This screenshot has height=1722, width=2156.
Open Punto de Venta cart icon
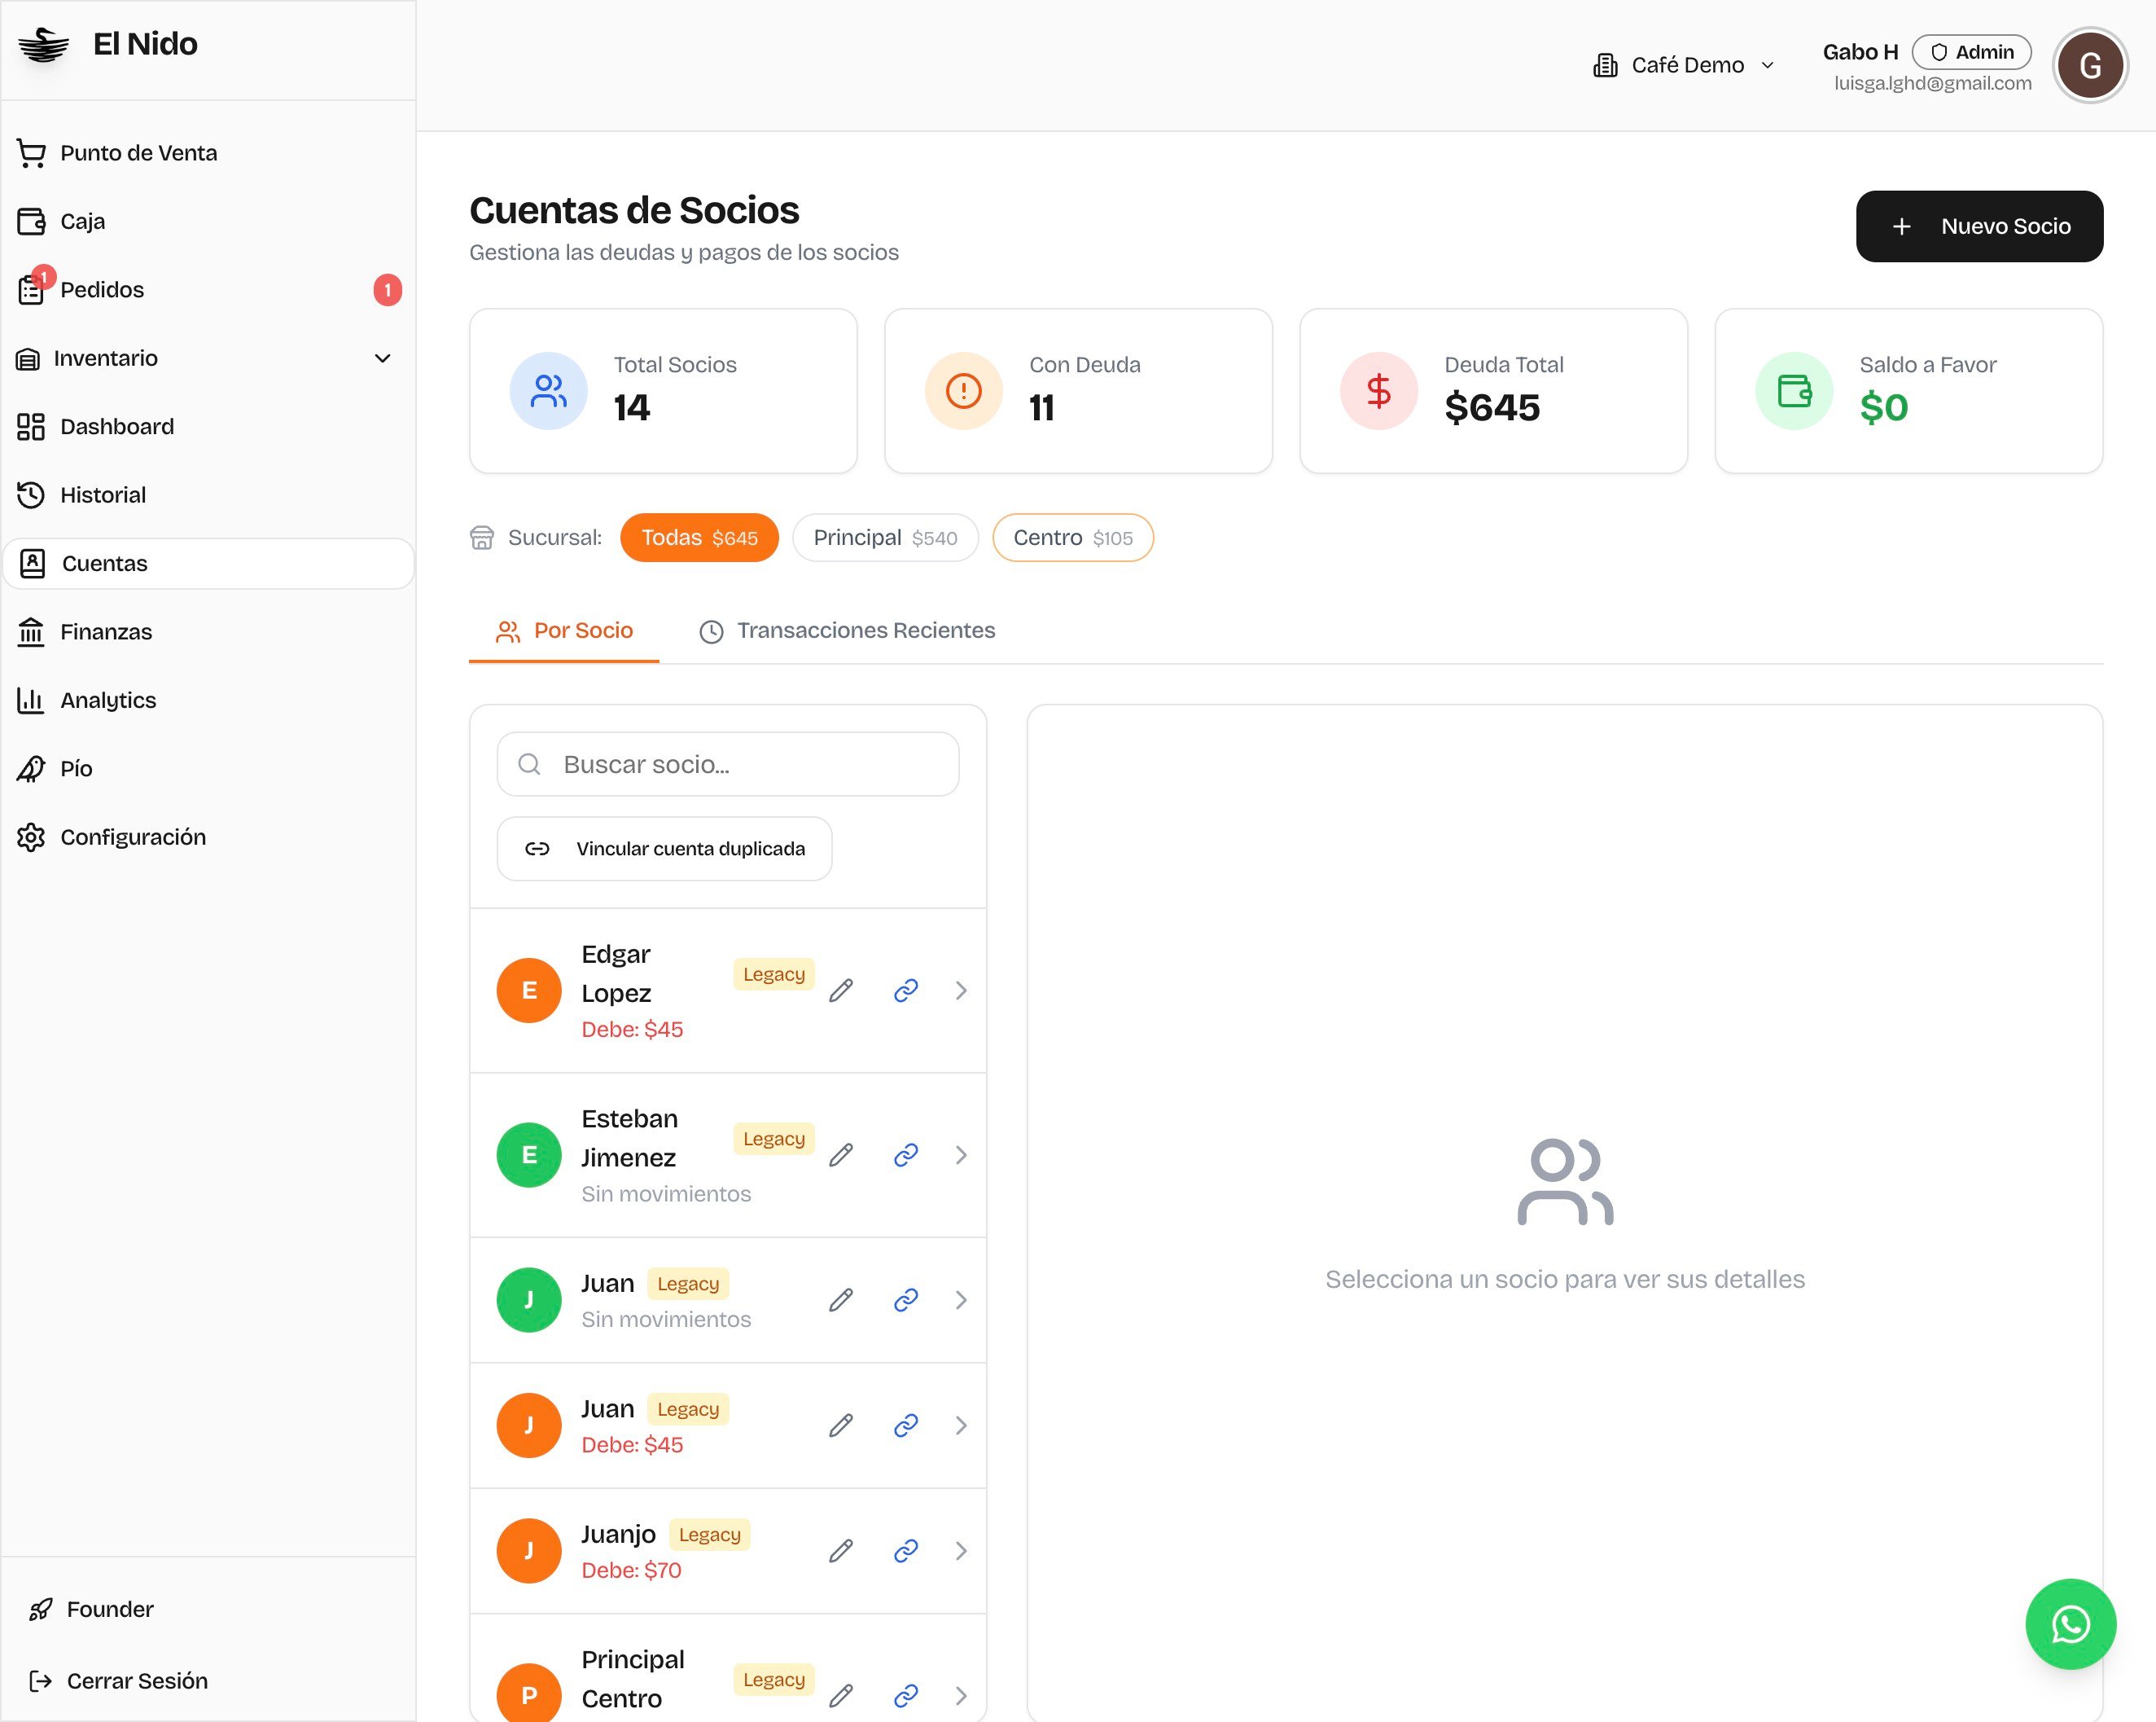point(31,153)
